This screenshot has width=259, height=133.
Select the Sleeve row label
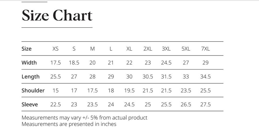click(x=30, y=105)
